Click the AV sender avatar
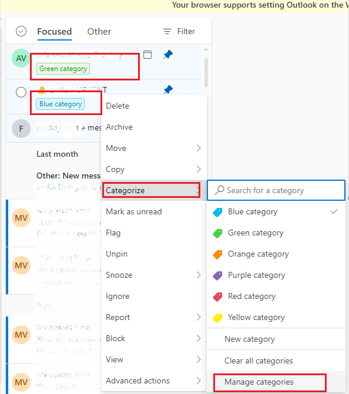The image size is (349, 394). [21, 58]
